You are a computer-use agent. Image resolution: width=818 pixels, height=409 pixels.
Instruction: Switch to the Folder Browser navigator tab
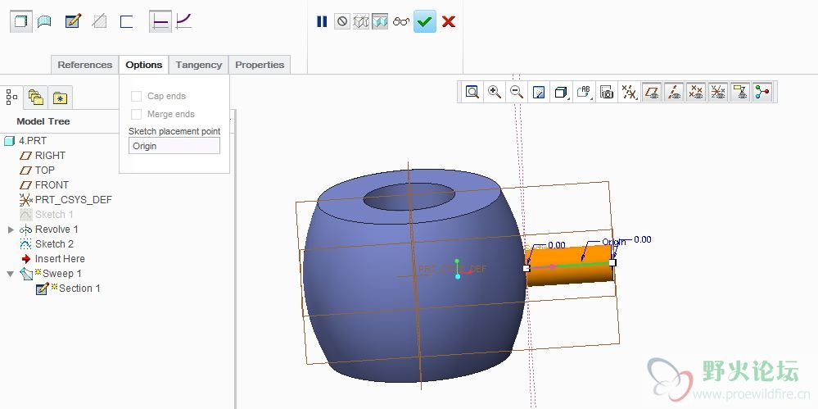click(x=36, y=98)
